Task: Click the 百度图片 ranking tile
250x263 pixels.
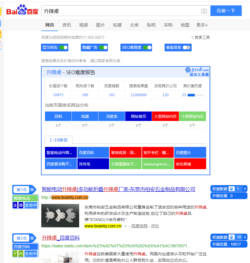Action: coord(190,153)
